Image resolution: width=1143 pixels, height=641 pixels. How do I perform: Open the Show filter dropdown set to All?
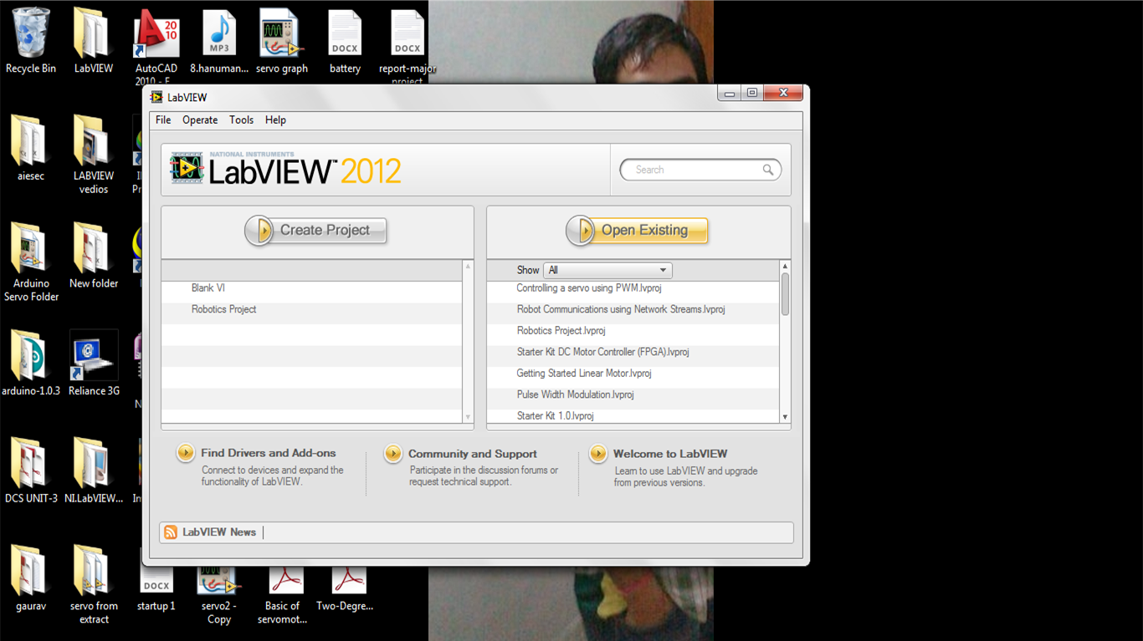(x=607, y=270)
